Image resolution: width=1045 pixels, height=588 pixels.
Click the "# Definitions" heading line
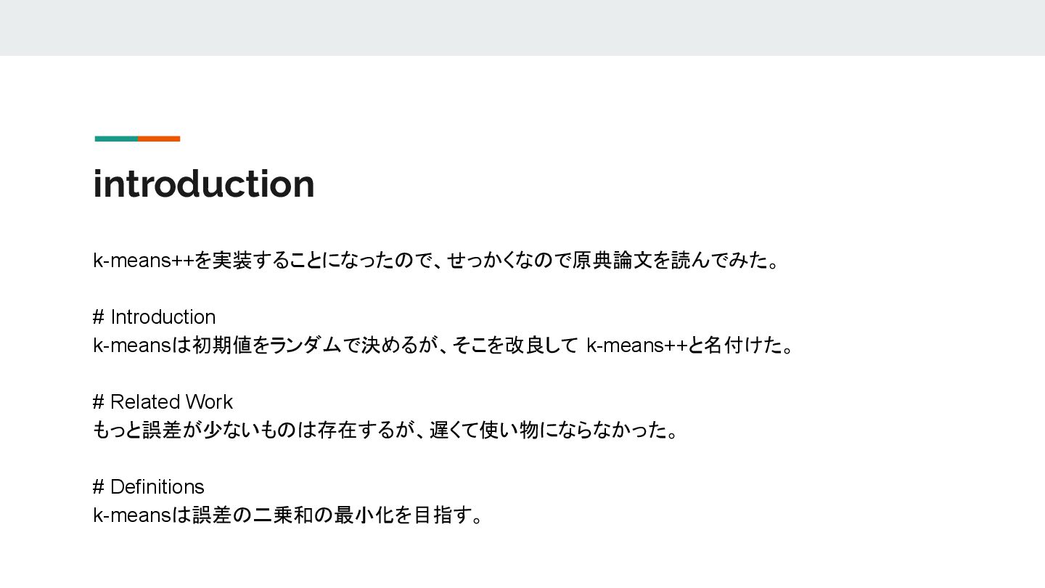coord(149,487)
